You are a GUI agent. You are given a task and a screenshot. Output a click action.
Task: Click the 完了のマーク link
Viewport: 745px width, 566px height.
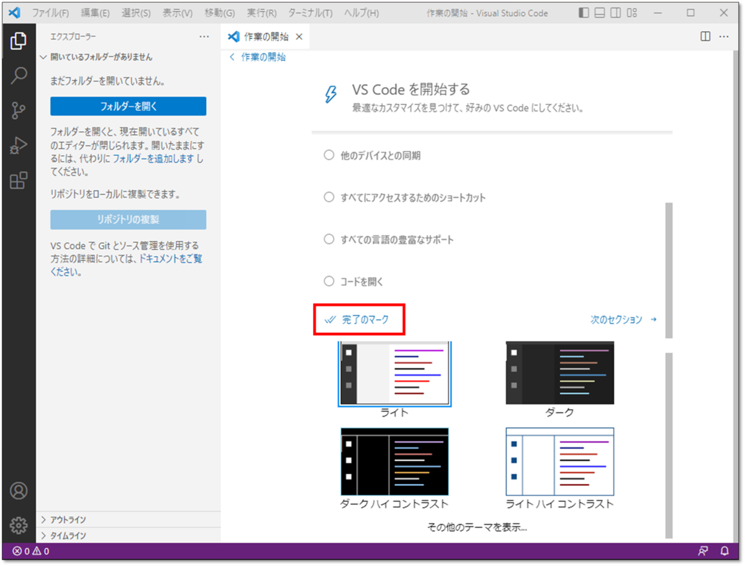point(358,319)
